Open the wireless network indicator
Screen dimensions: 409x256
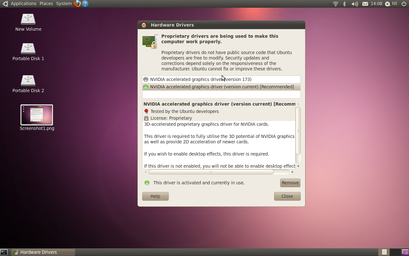click(x=336, y=4)
